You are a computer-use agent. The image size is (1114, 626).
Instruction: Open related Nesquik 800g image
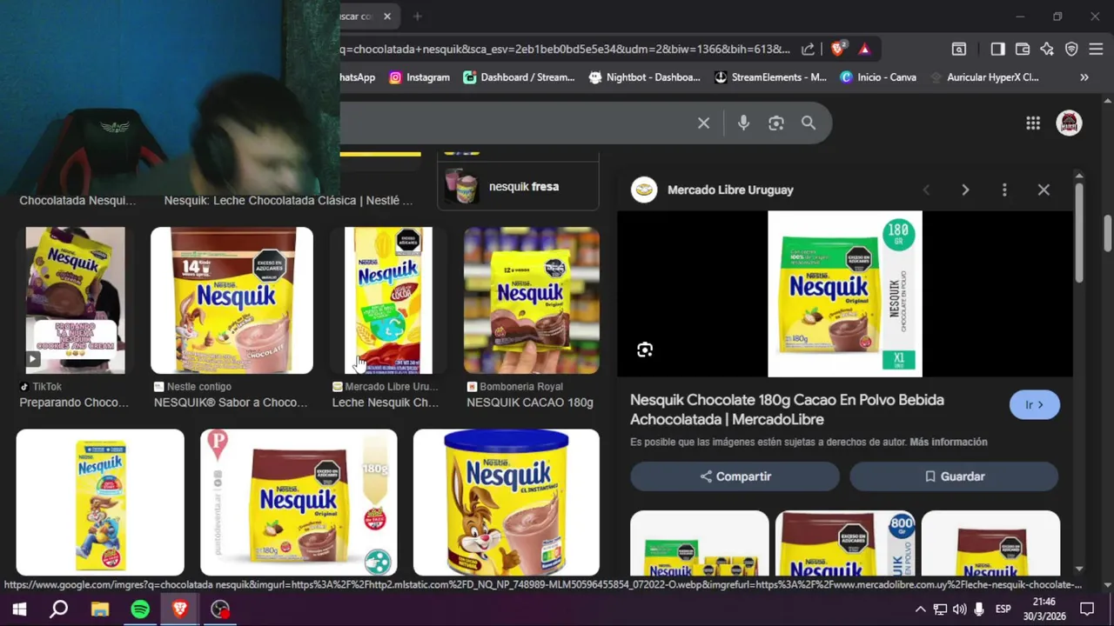(845, 543)
